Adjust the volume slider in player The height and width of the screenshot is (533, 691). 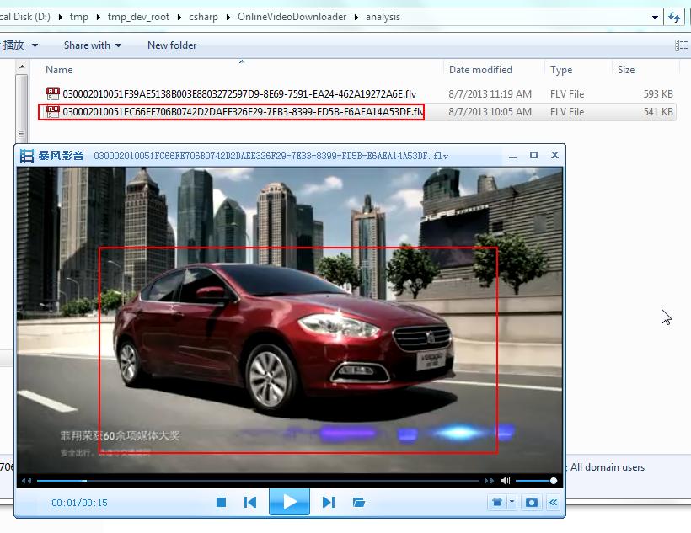coord(535,481)
